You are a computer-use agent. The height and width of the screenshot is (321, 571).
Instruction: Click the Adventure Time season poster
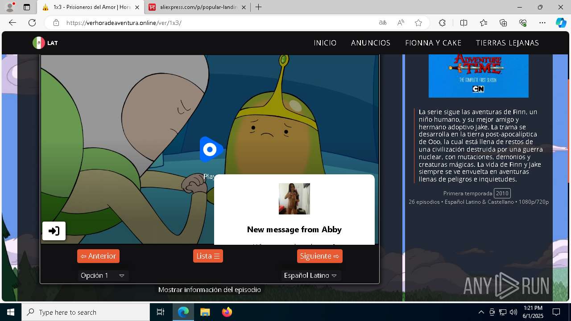pyautogui.click(x=479, y=76)
